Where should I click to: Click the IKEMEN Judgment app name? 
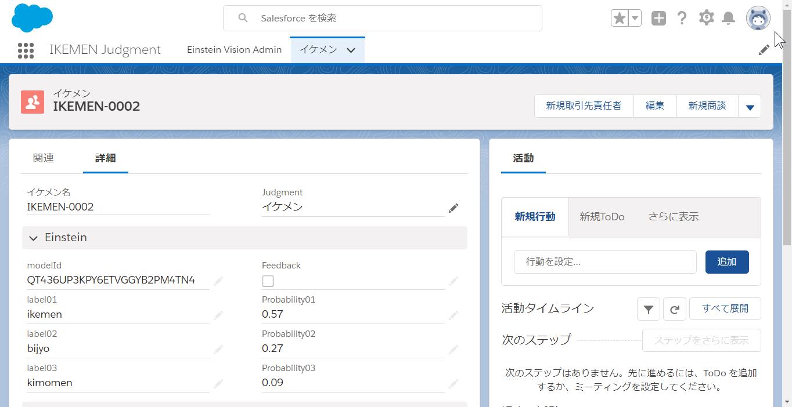(x=105, y=50)
